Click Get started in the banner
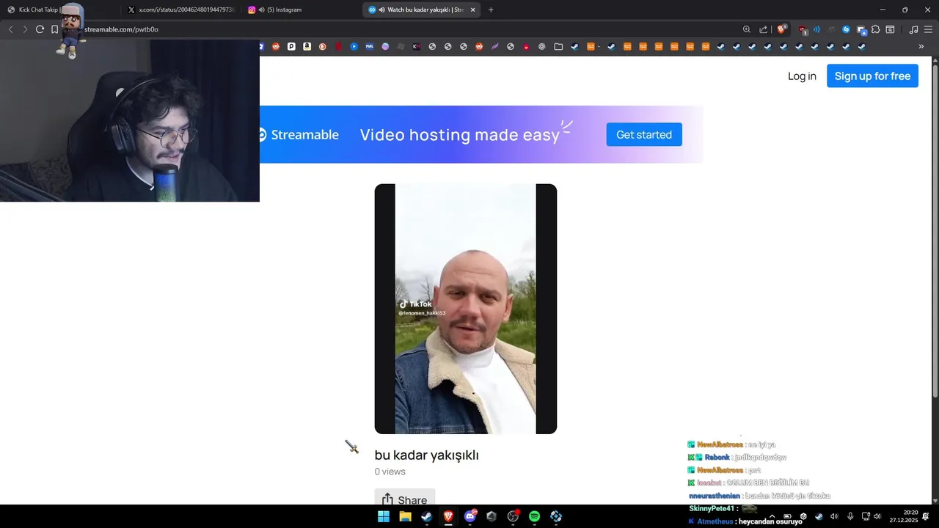The height and width of the screenshot is (528, 939). point(644,134)
